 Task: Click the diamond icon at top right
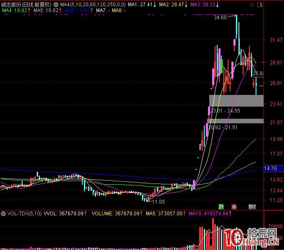click(252, 5)
